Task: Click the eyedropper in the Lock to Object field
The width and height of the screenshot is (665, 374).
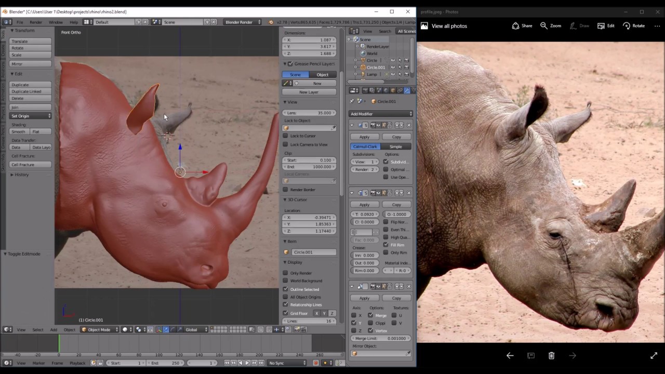Action: (x=333, y=128)
